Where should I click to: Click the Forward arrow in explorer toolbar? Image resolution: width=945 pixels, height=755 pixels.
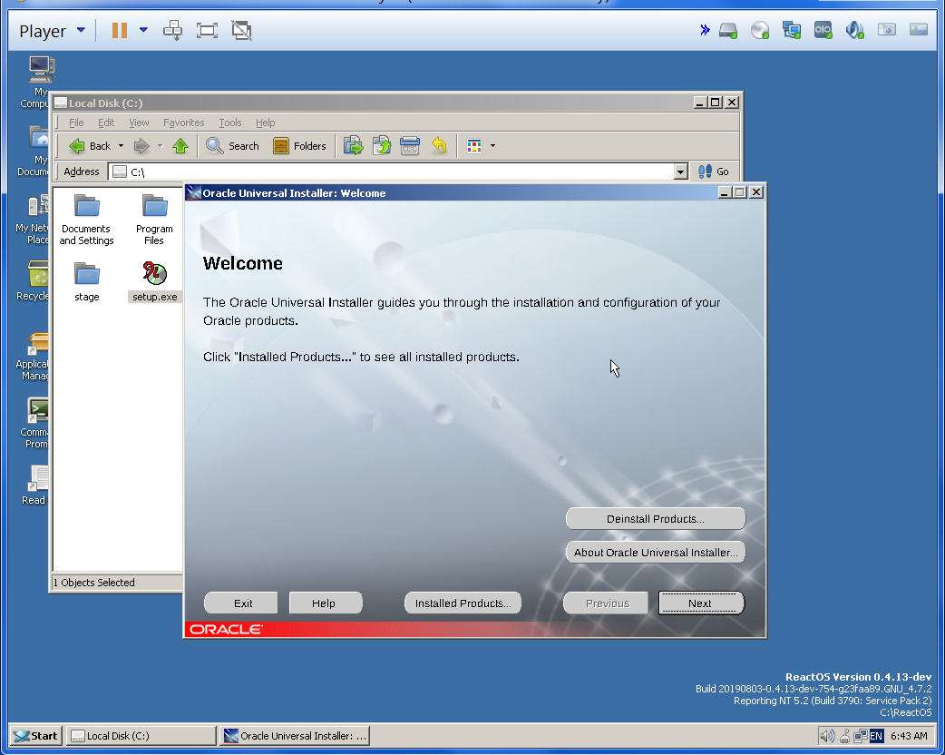coord(141,146)
